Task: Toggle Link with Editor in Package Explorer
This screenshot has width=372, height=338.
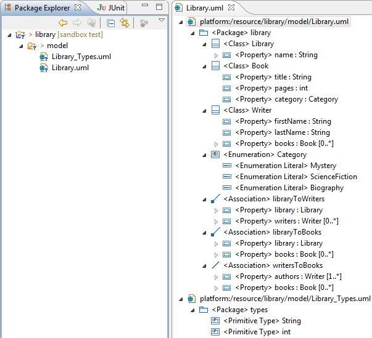Action: click(125, 23)
